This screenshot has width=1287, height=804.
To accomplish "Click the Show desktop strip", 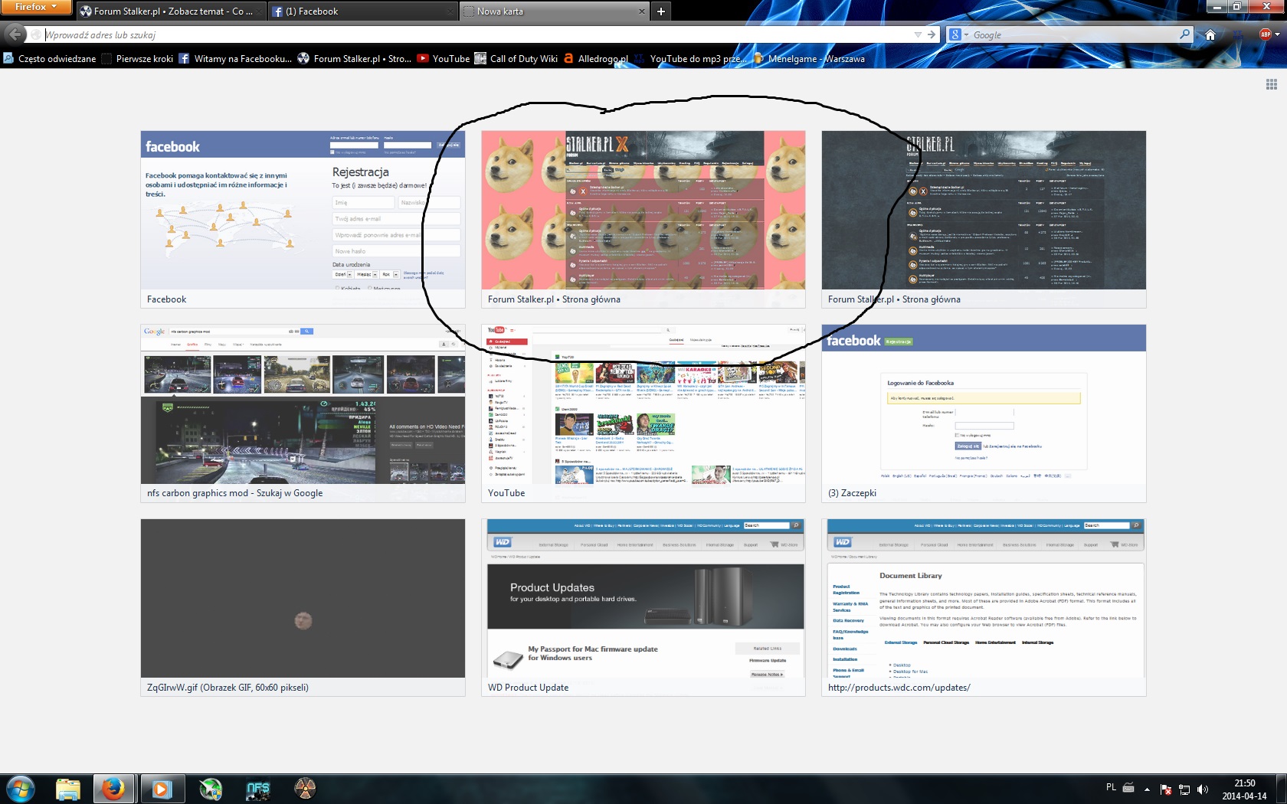I will 1282,789.
